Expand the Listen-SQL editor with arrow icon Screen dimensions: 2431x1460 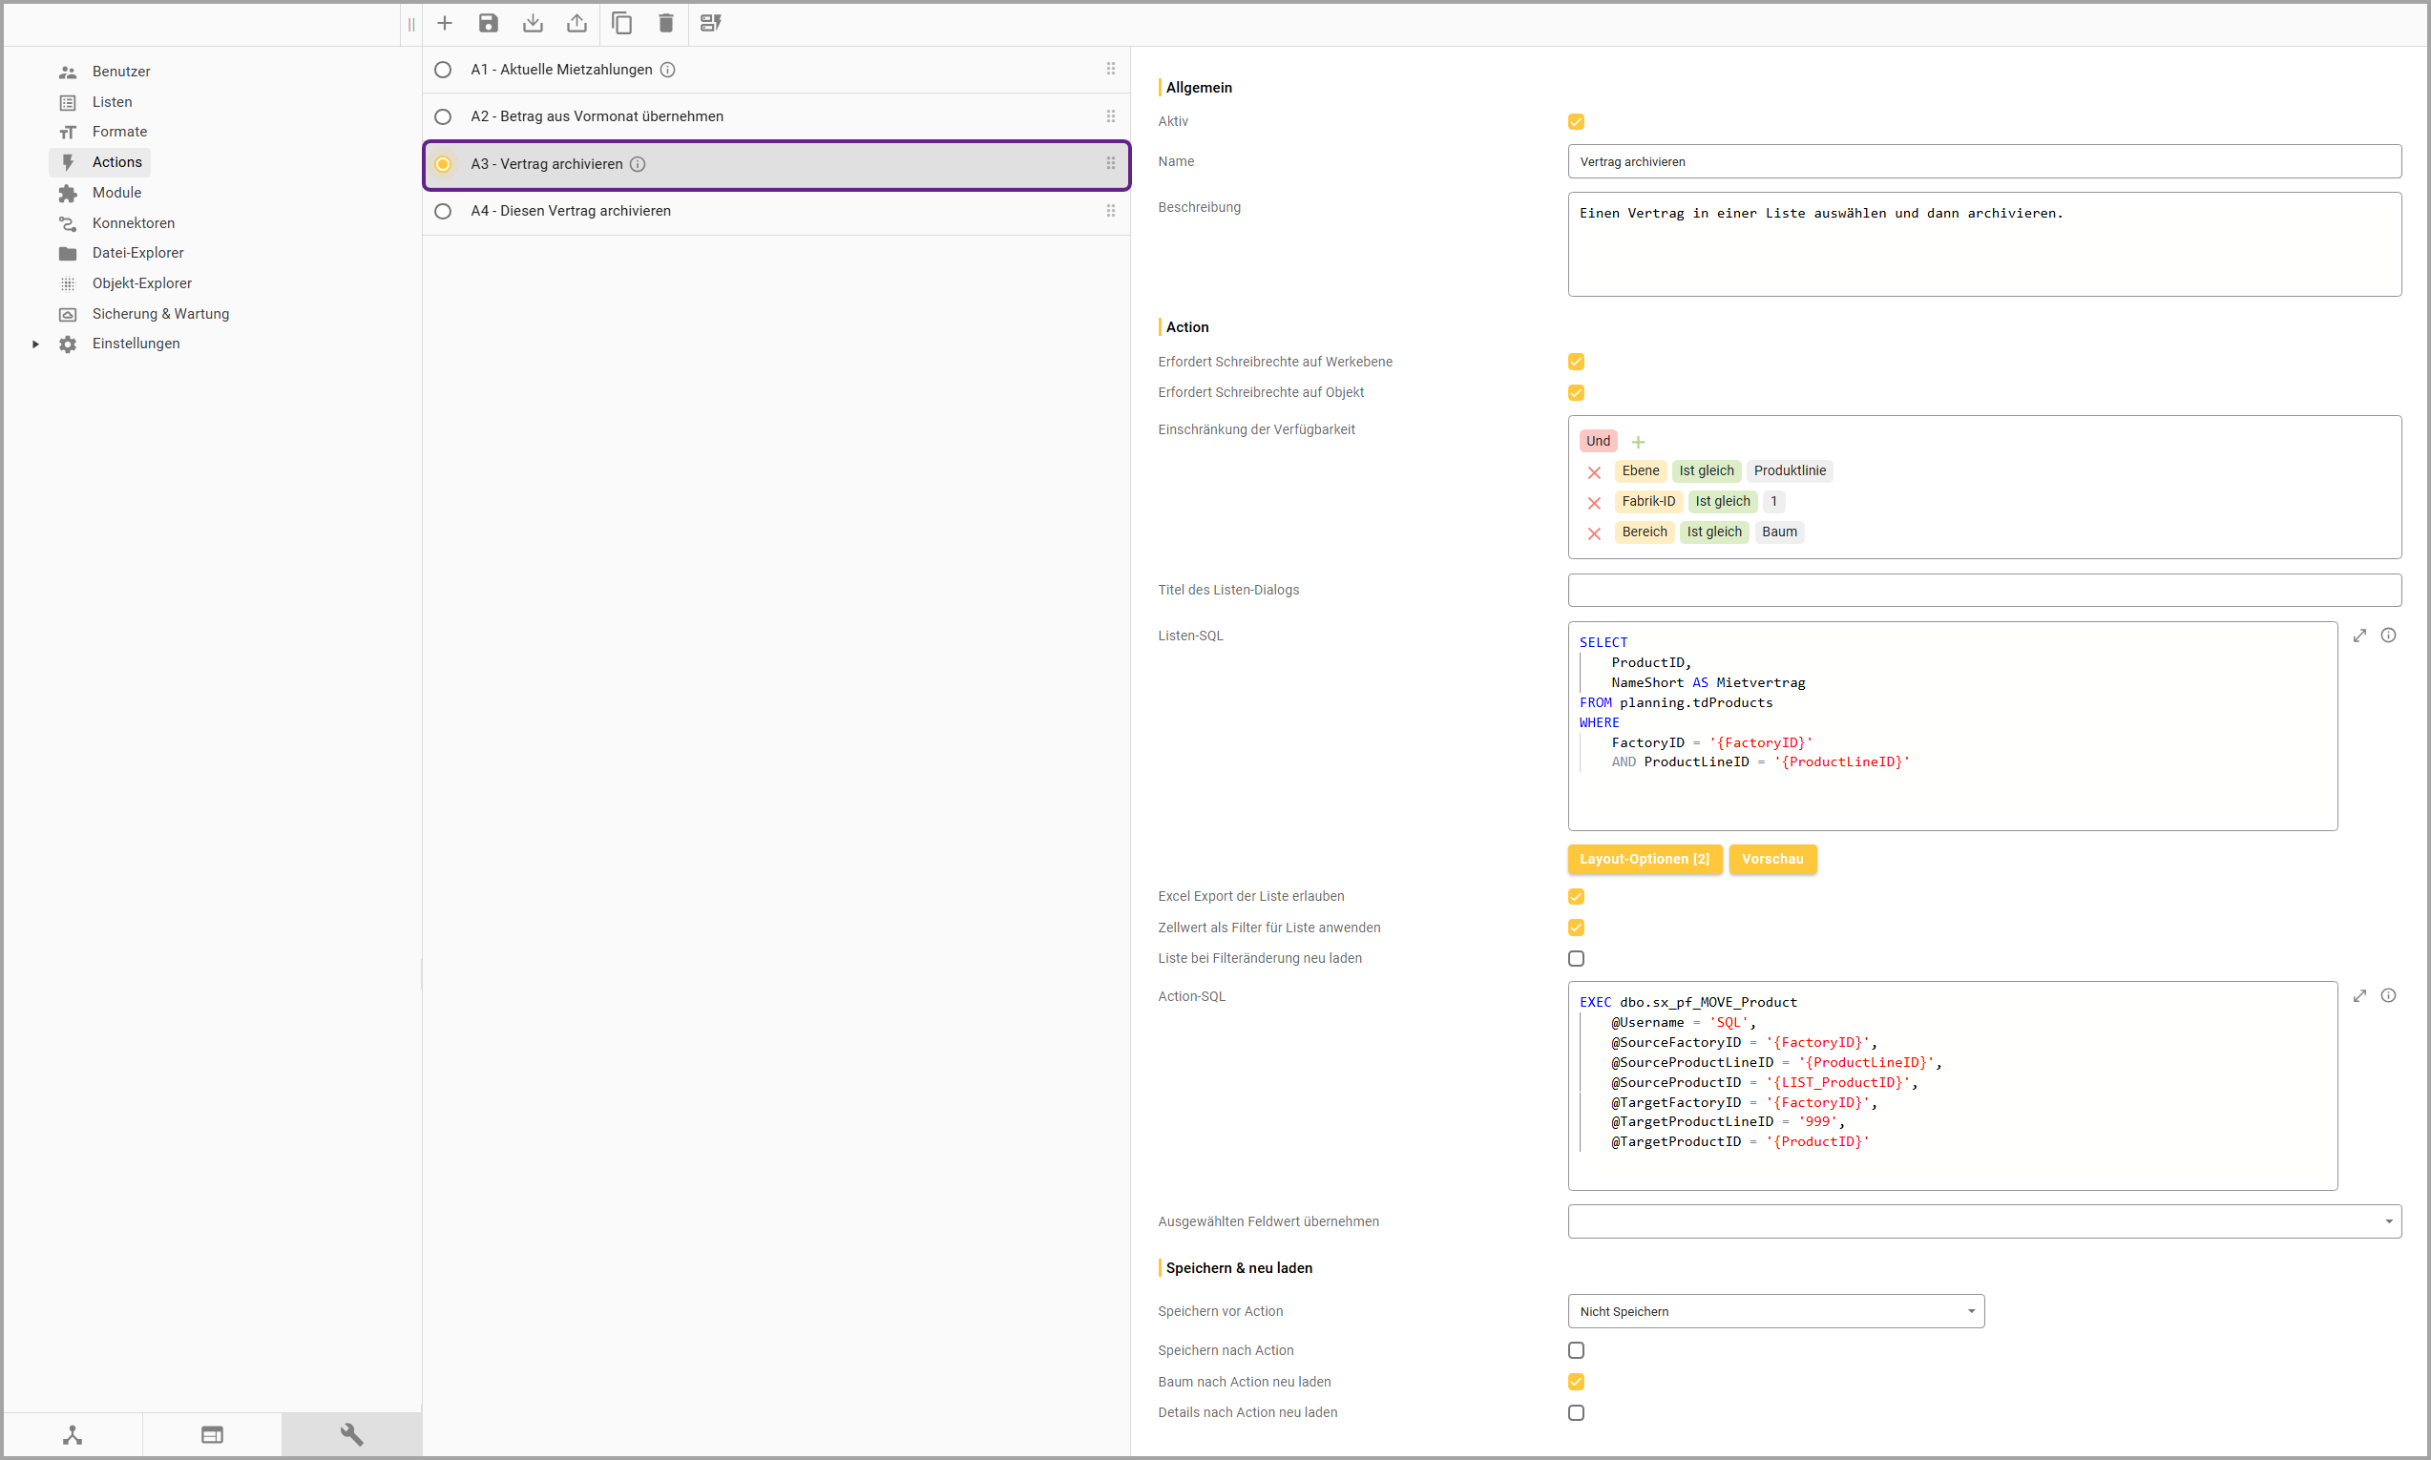click(x=2359, y=636)
